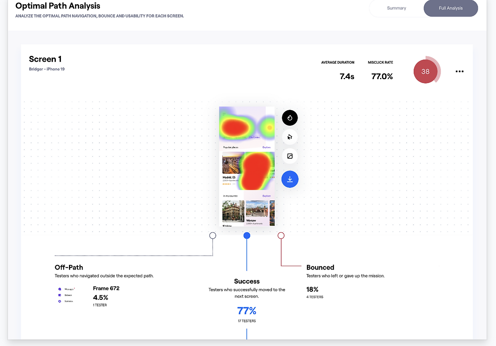Show the heatmap view with flame icon
The height and width of the screenshot is (346, 496).
[x=290, y=118]
